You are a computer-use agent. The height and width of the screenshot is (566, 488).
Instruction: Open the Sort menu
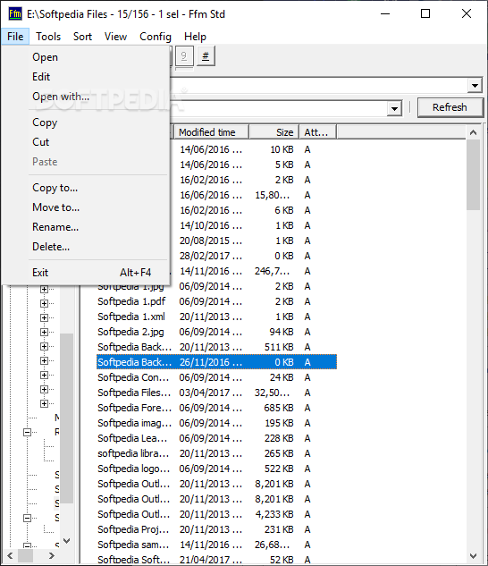coord(82,37)
